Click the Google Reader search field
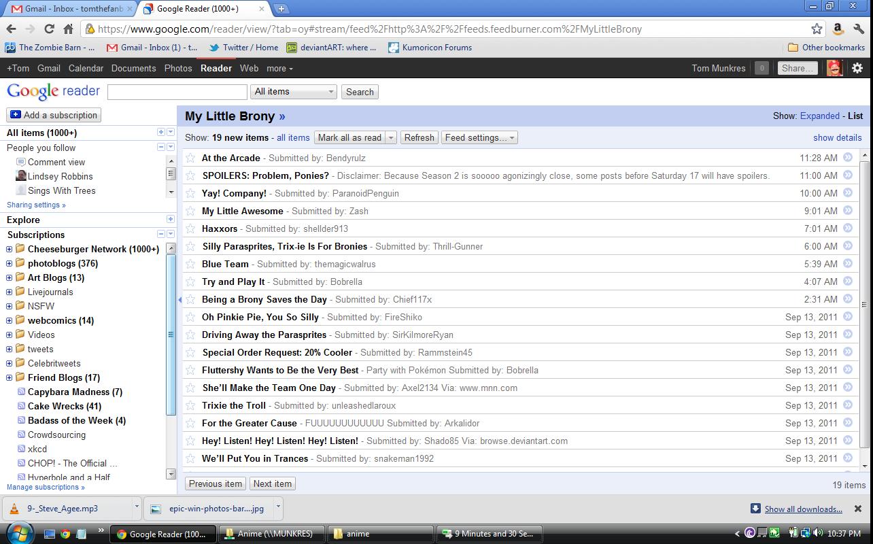The height and width of the screenshot is (544, 873). pos(177,92)
